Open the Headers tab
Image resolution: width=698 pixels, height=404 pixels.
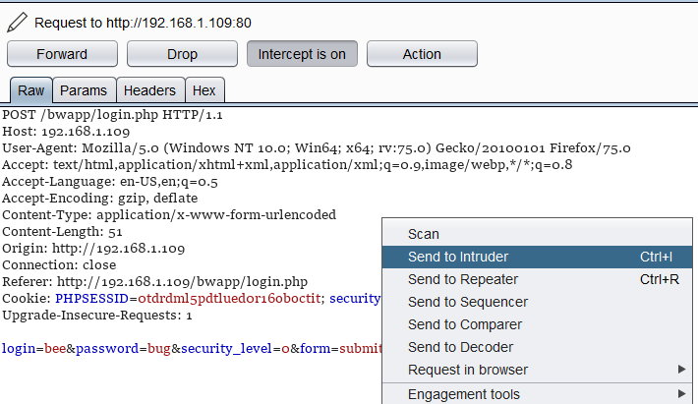(x=148, y=90)
